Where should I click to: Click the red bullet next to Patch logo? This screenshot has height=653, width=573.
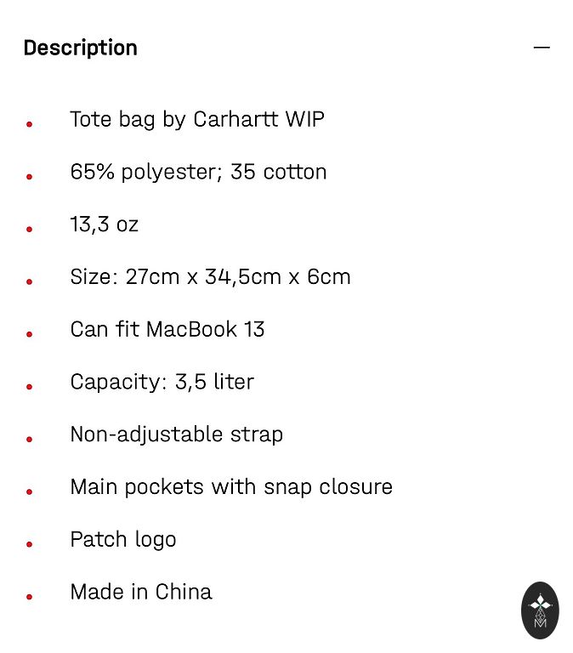pos(30,544)
